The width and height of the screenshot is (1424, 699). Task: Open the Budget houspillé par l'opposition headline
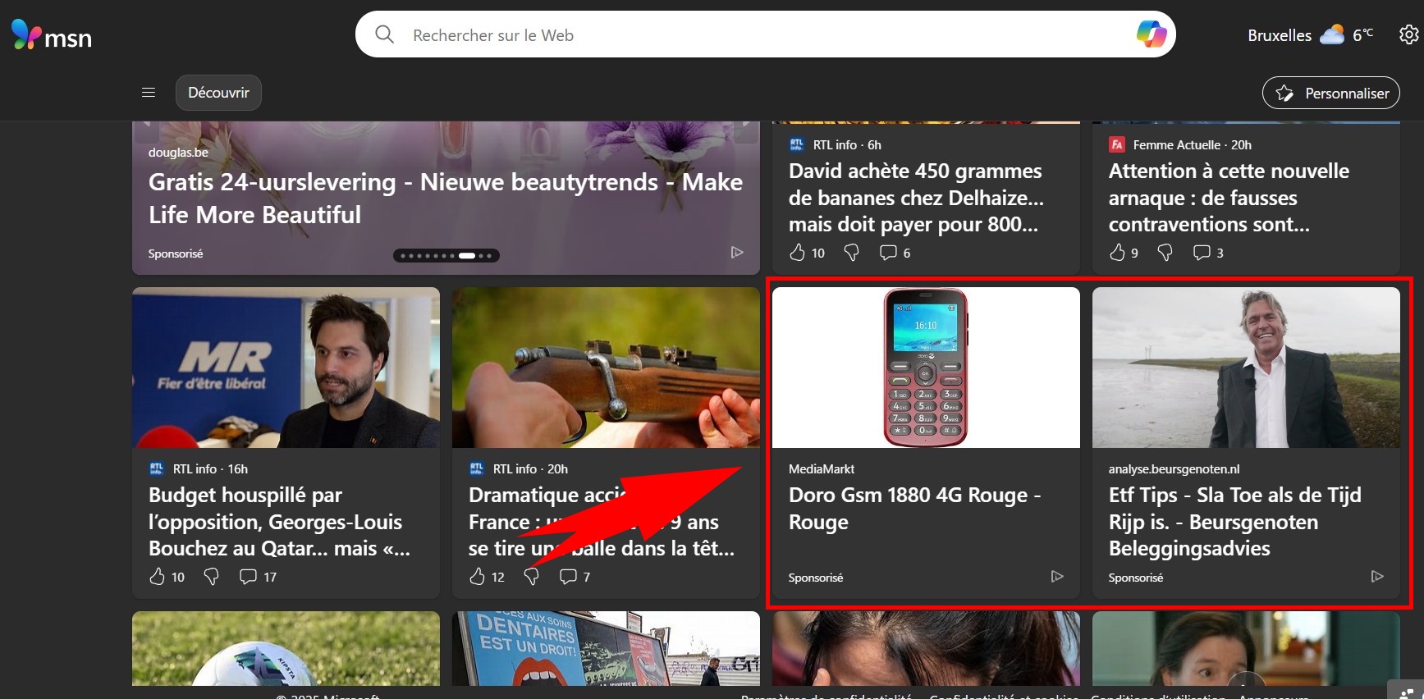[x=279, y=522]
